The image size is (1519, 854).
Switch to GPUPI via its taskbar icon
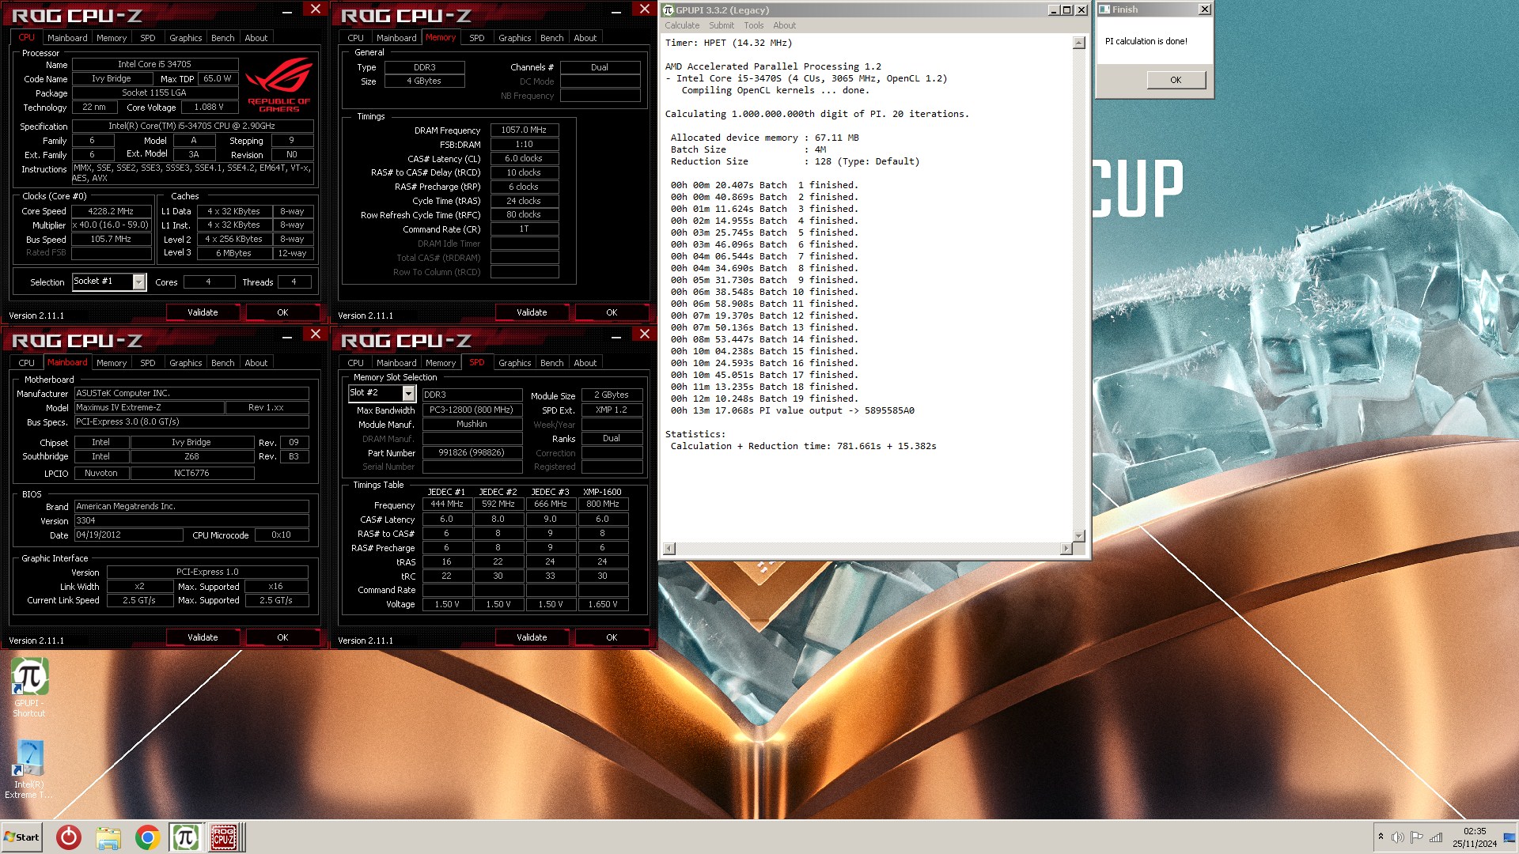pyautogui.click(x=185, y=837)
